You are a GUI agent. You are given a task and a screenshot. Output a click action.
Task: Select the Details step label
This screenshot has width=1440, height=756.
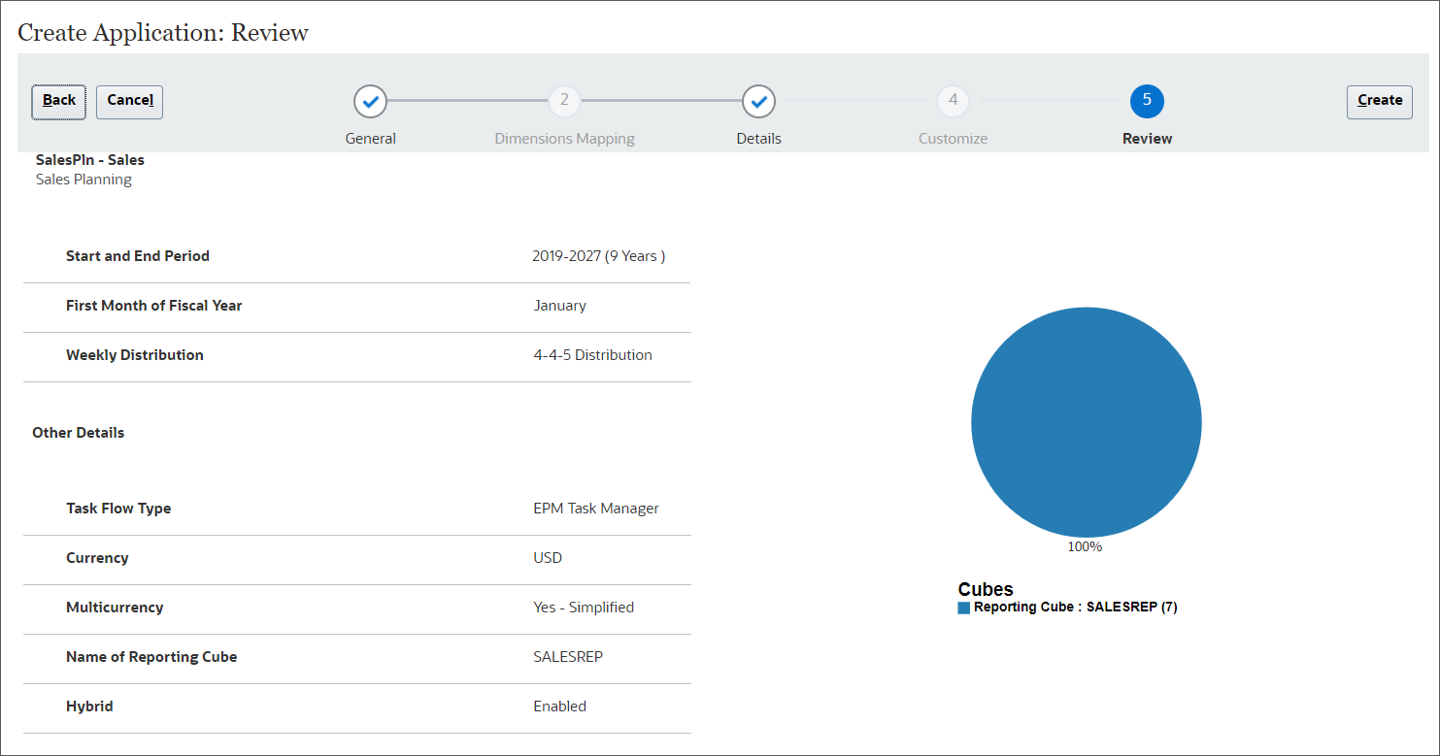point(758,138)
